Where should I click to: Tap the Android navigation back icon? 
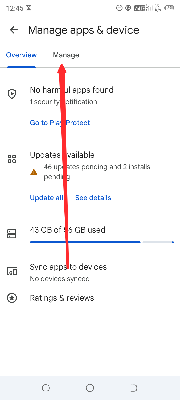(134, 388)
